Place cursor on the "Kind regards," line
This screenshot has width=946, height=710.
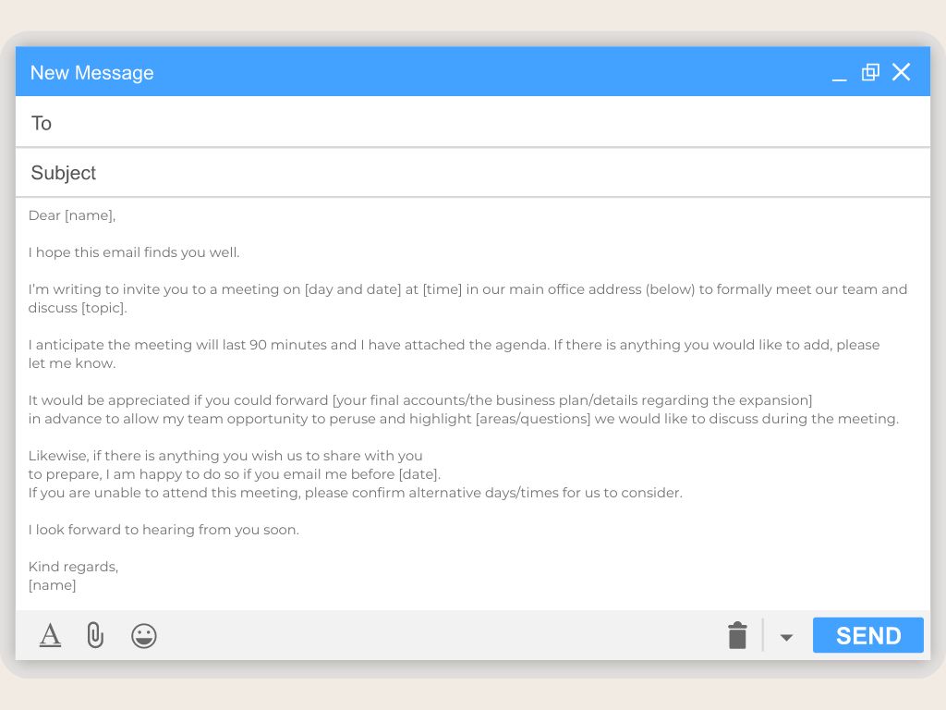73,567
